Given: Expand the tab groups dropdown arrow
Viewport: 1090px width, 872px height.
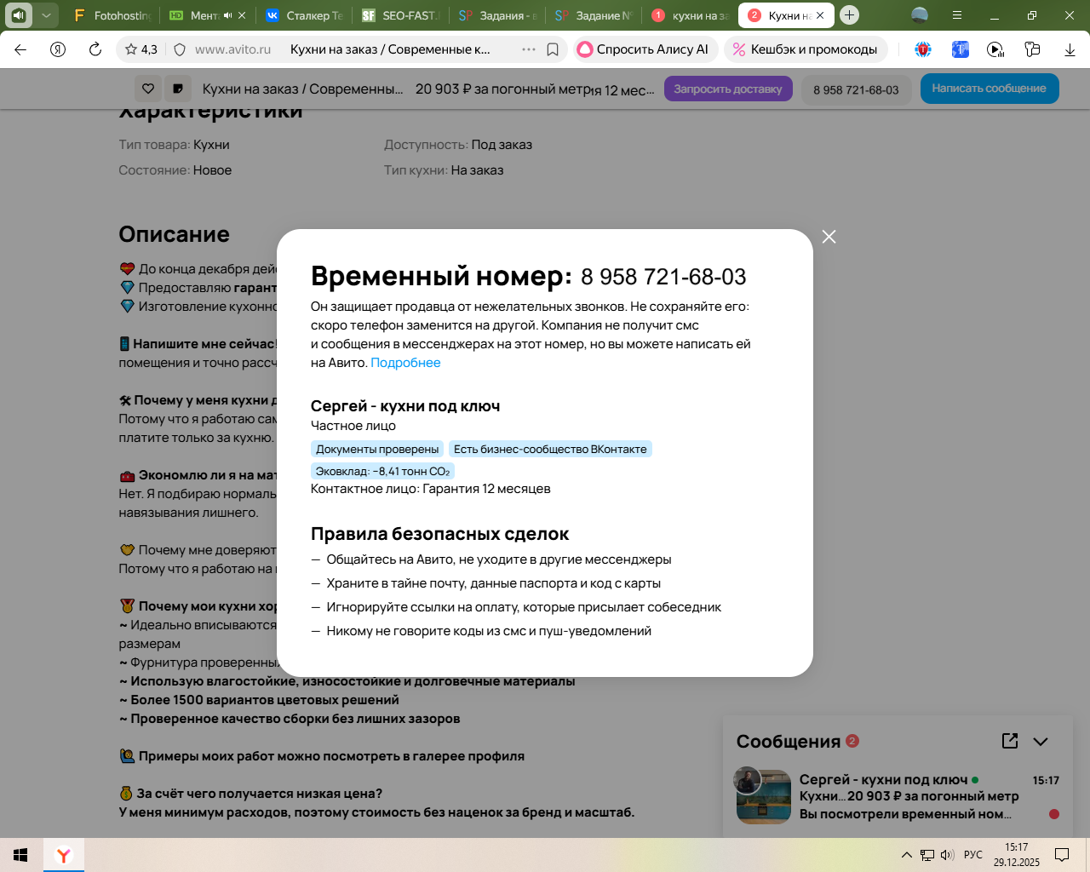Looking at the screenshot, I should (x=46, y=15).
